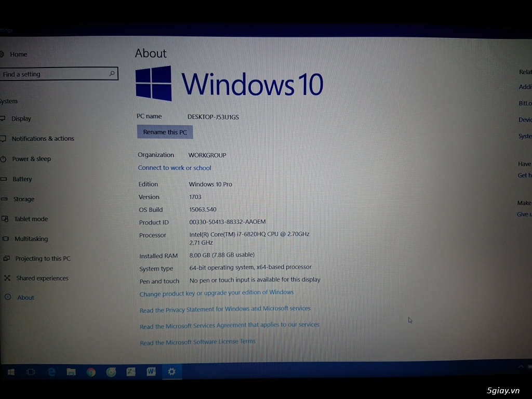Click the Power & sleep icon in sidebar
The image size is (532, 399).
(x=3, y=159)
